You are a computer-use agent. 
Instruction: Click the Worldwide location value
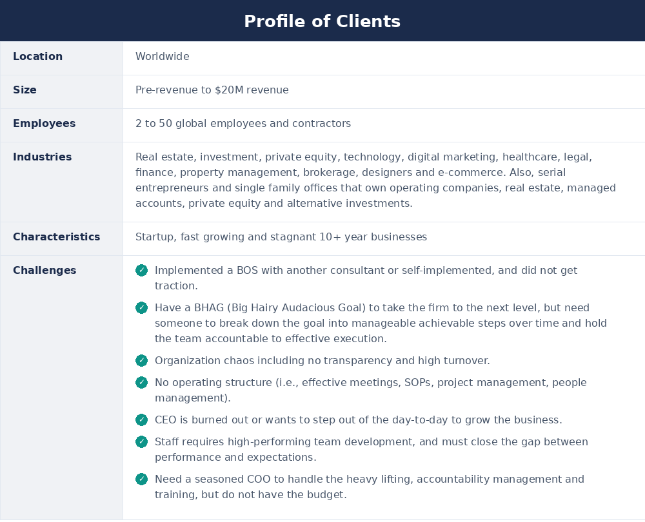point(163,56)
